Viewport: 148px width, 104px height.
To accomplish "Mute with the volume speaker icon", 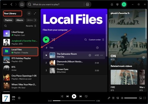I will coord(122,98).
